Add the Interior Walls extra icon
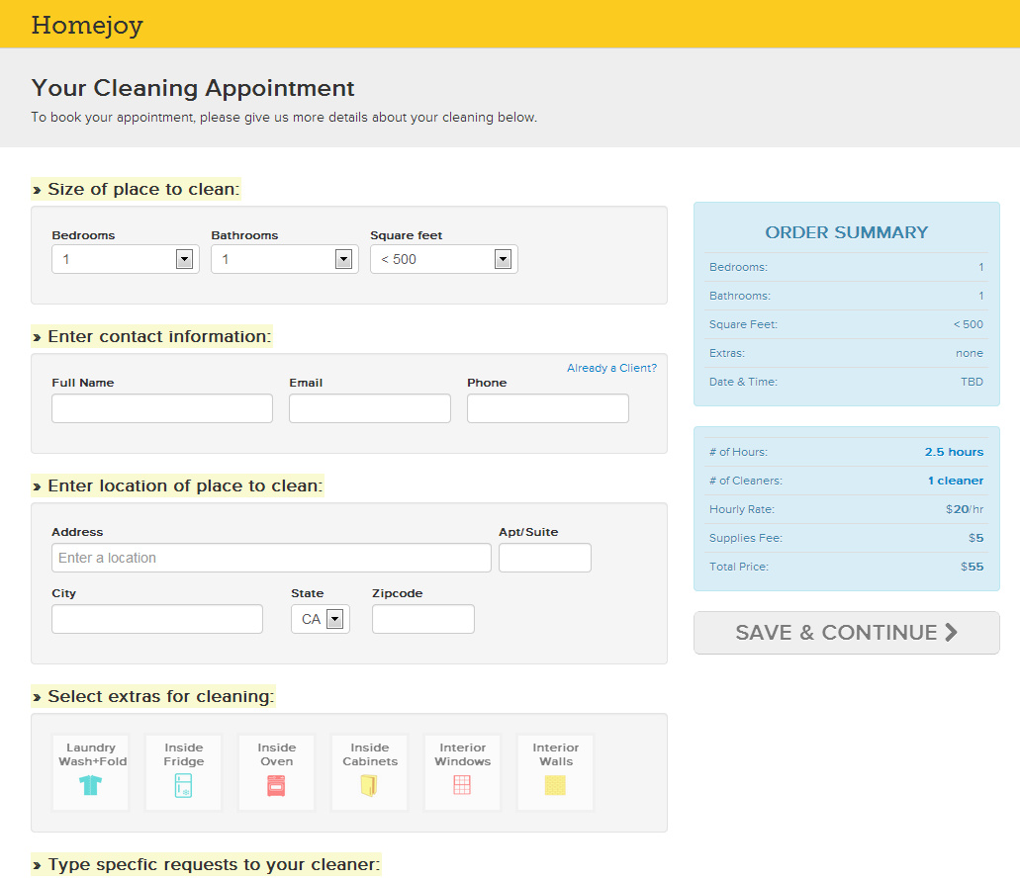The height and width of the screenshot is (880, 1020). tap(555, 785)
